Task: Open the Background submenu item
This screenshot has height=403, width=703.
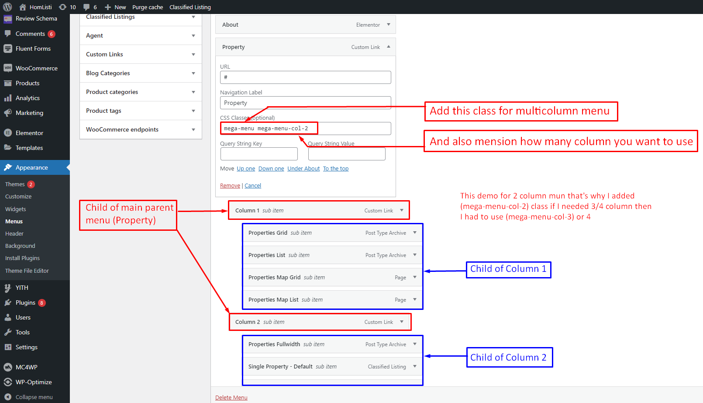Action: [20, 246]
